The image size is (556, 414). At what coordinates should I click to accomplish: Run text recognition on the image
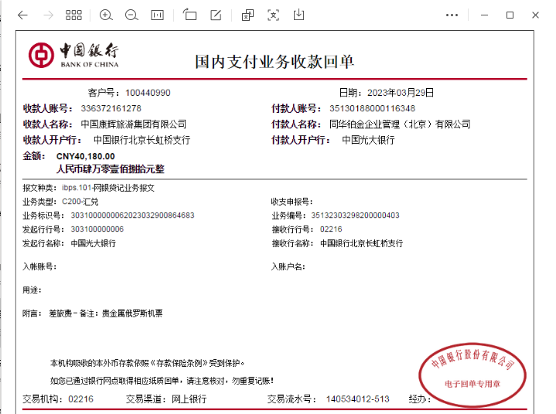pos(273,15)
